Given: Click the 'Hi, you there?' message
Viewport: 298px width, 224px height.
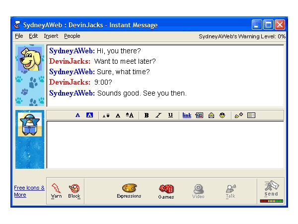Looking at the screenshot, I should pyautogui.click(x=119, y=51).
